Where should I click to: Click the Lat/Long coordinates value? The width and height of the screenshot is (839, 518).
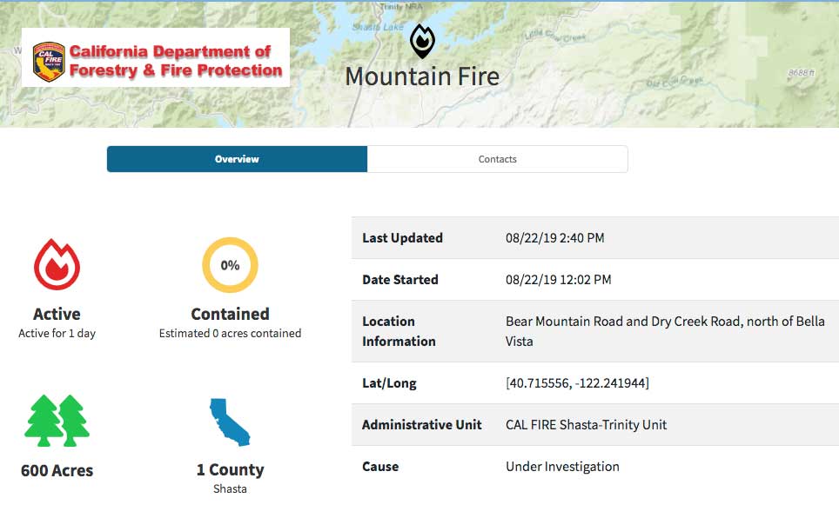tap(577, 383)
